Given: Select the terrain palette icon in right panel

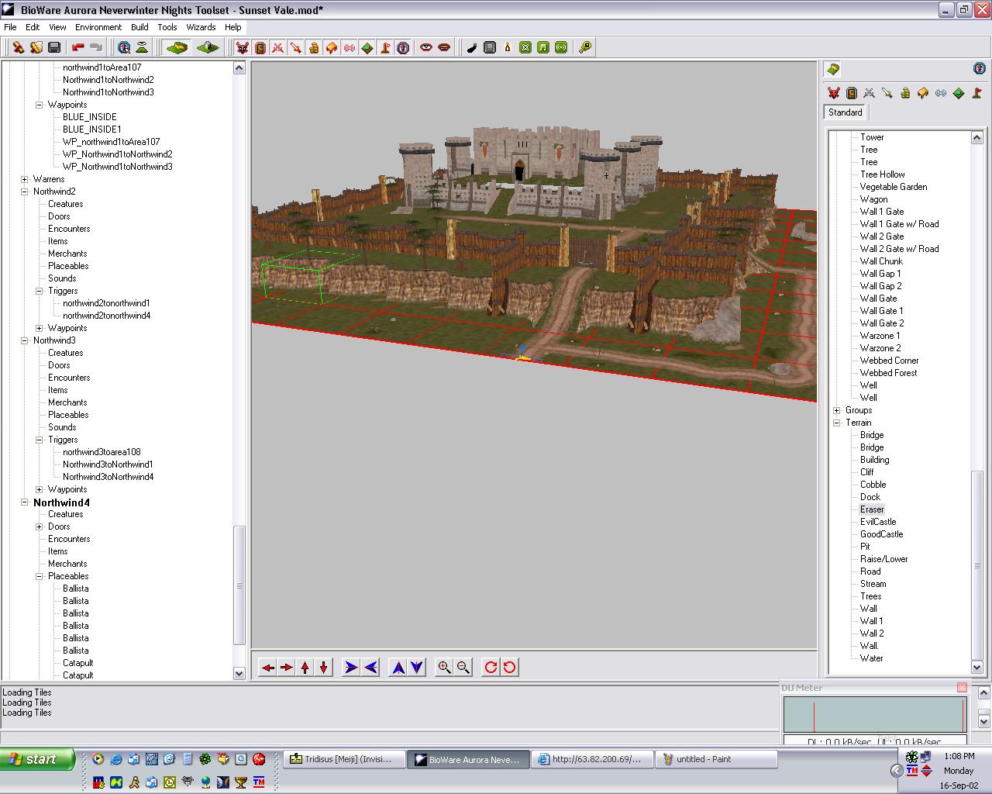Looking at the screenshot, I should (x=833, y=69).
